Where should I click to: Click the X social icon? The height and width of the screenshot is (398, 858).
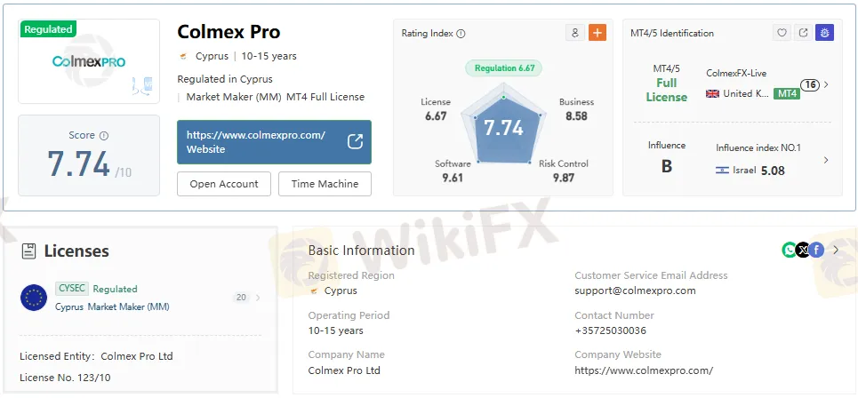tap(803, 250)
